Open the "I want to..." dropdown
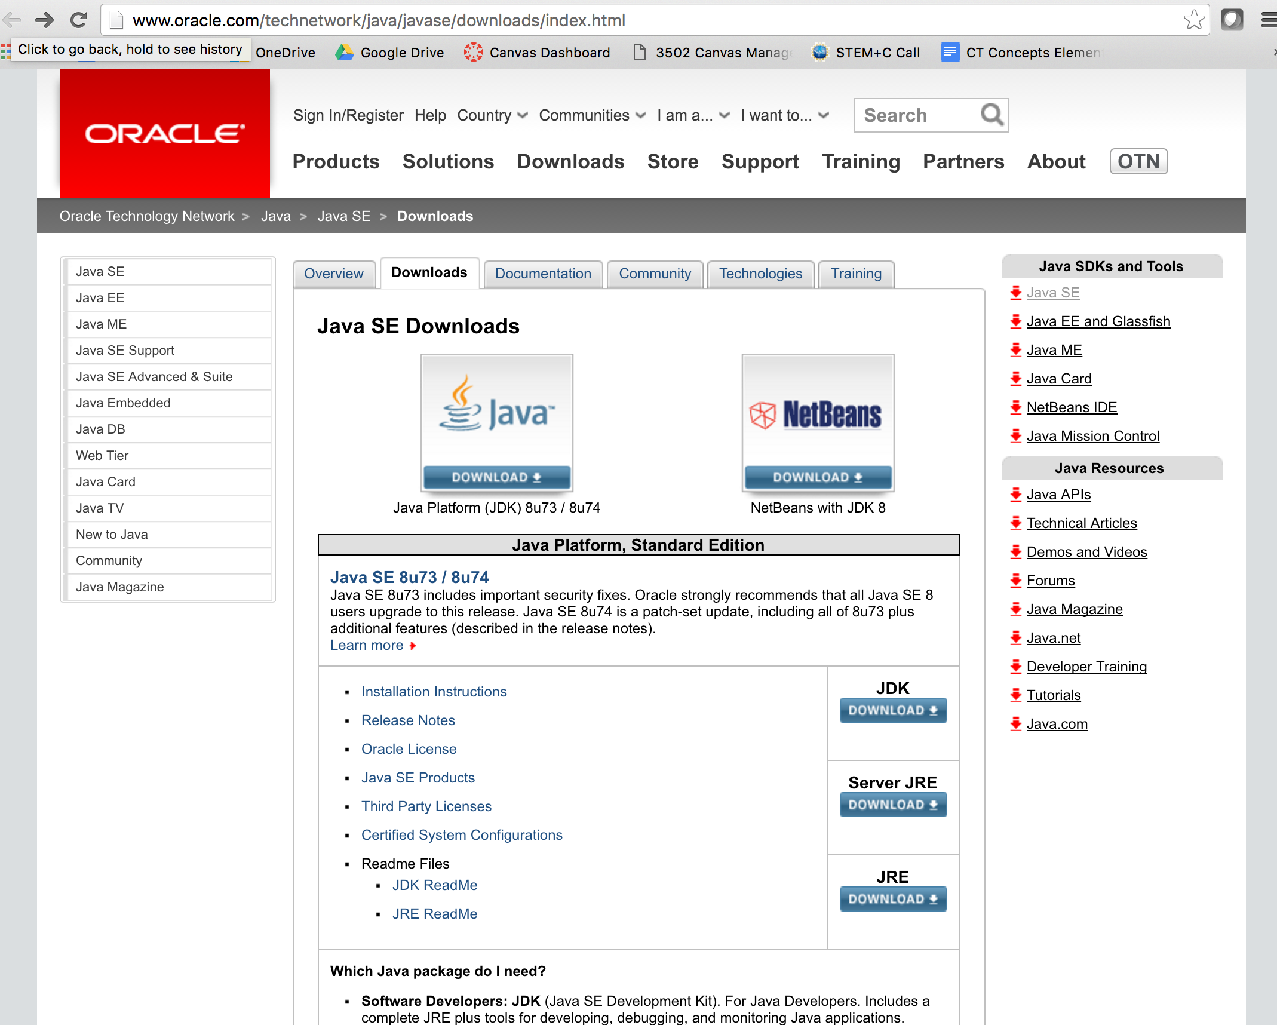The width and height of the screenshot is (1277, 1025). (x=784, y=115)
